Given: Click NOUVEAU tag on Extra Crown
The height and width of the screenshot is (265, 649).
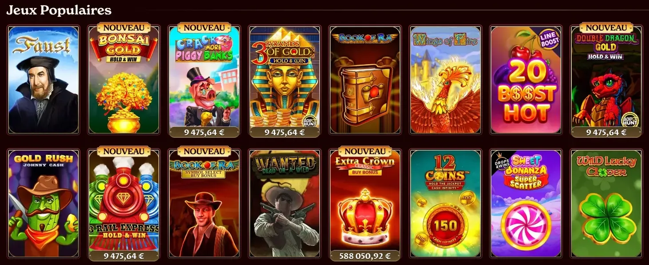Looking at the screenshot, I should 365,152.
